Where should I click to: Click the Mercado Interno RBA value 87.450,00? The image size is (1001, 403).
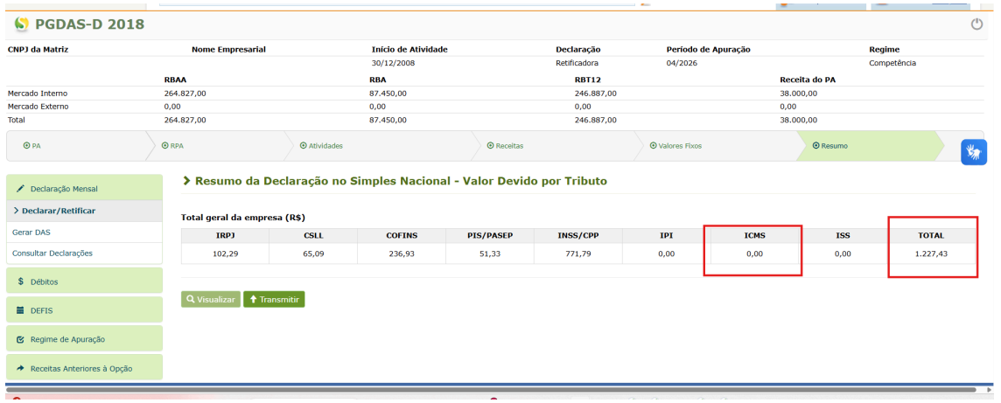[x=388, y=93]
